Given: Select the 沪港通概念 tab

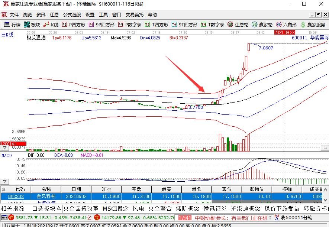Looking at the screenshot, I should click(245, 208).
